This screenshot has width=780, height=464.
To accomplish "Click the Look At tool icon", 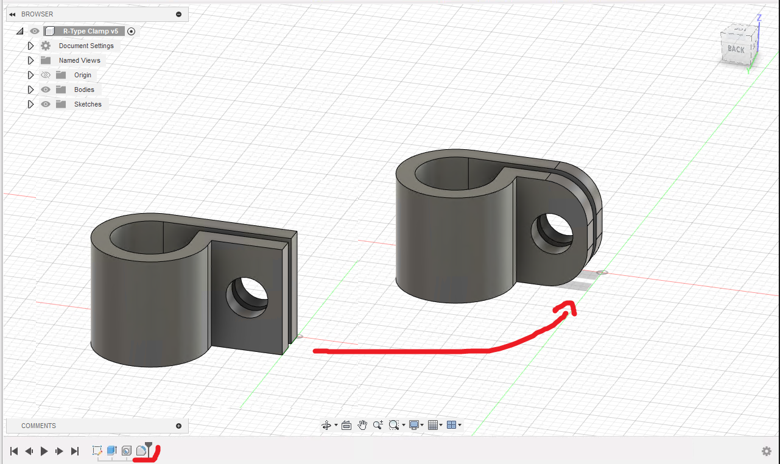I will tap(346, 425).
